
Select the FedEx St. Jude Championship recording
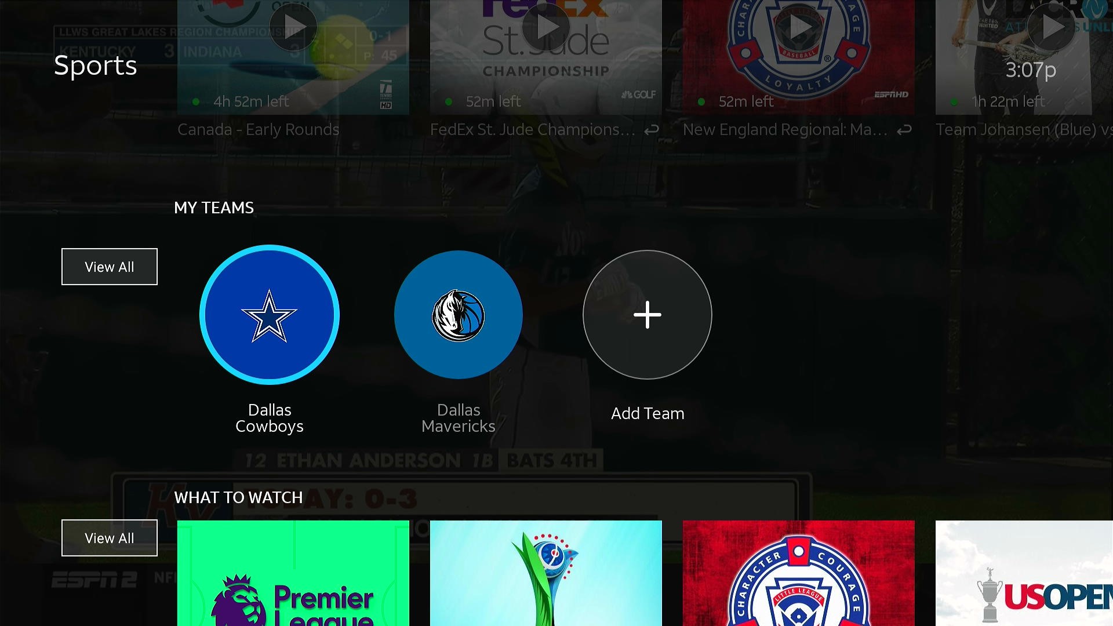546,57
